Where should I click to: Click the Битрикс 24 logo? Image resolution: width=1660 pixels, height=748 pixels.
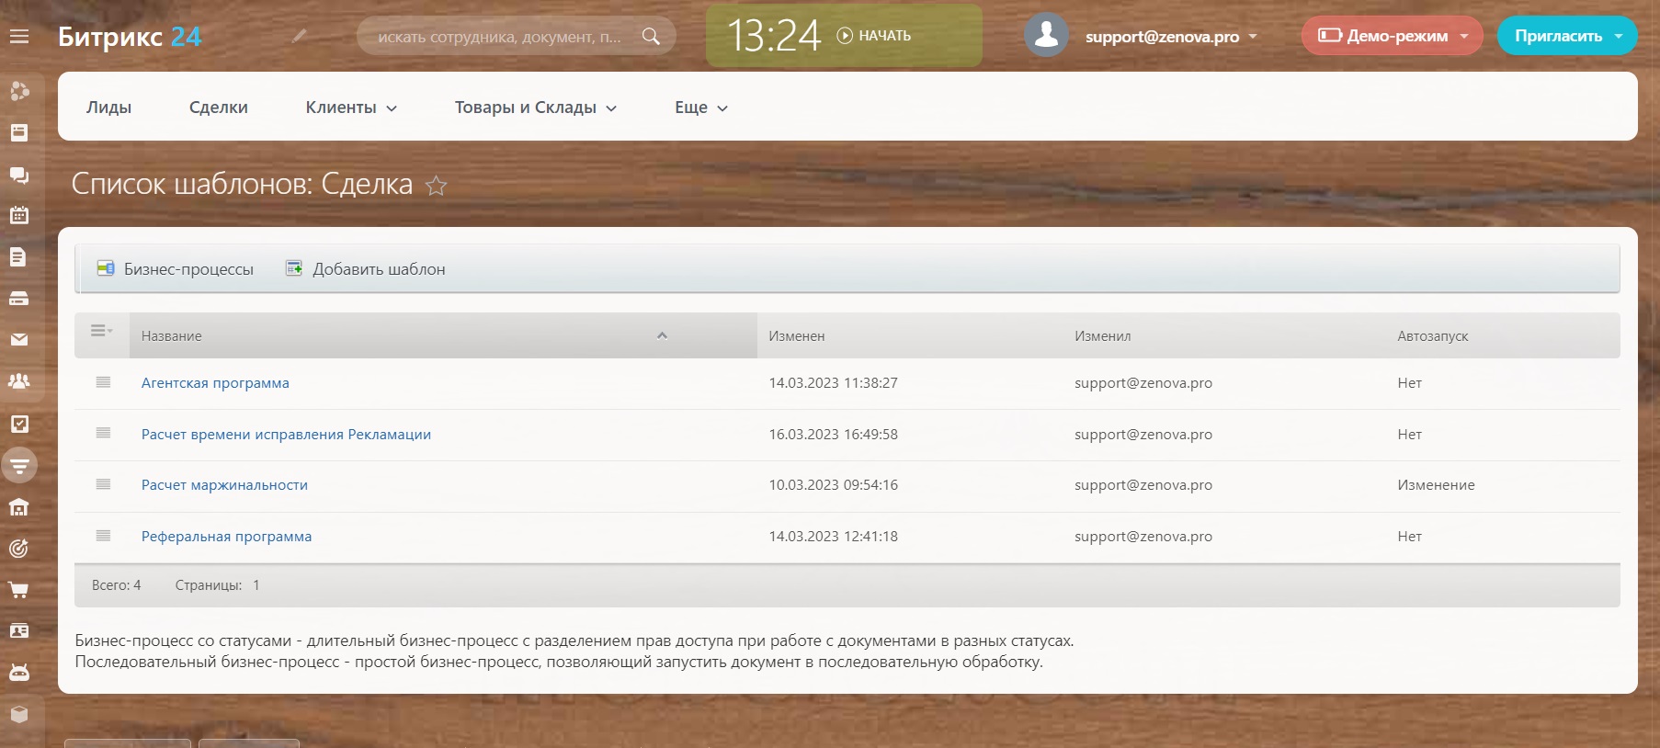(130, 37)
